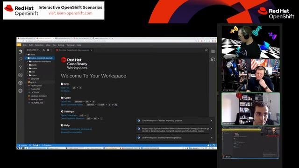Open the Terminal menu
Screen dimensions: 299x168
tap(71, 45)
